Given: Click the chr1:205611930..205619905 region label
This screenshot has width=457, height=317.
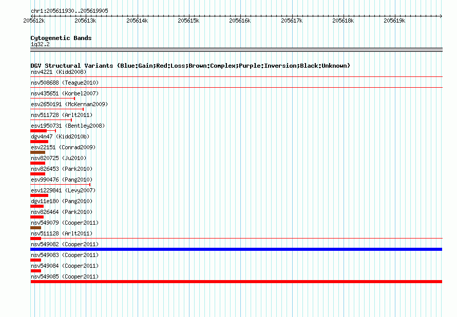Looking at the screenshot, I should tap(69, 11).
